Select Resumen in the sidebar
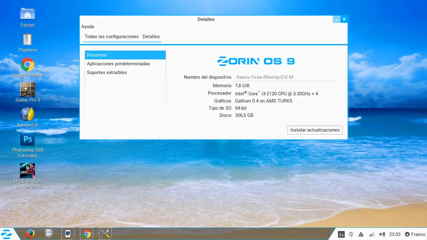The image size is (427, 240). [x=125, y=55]
